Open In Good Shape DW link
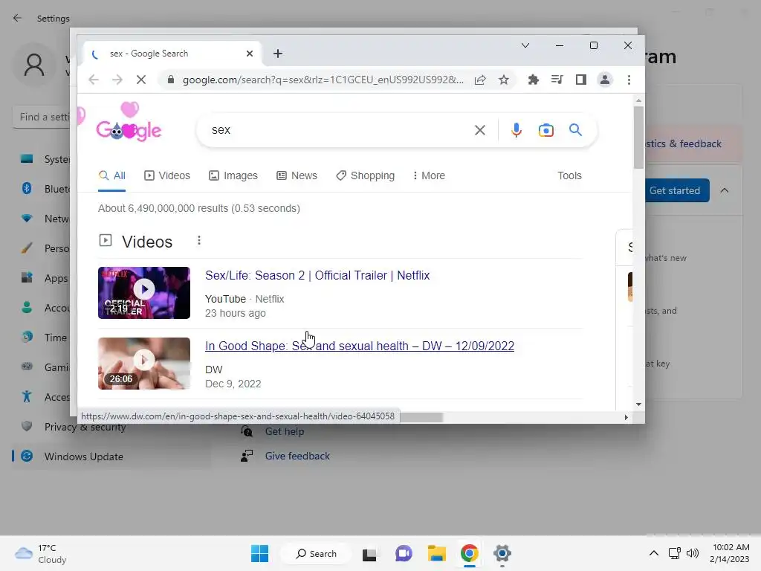This screenshot has height=571, width=761. click(x=360, y=346)
